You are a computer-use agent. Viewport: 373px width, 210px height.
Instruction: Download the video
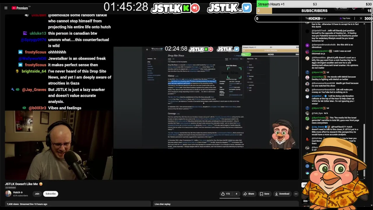tap(282, 194)
